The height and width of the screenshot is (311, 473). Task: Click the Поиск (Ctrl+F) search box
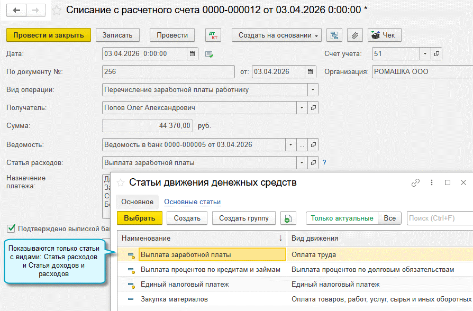coord(440,218)
